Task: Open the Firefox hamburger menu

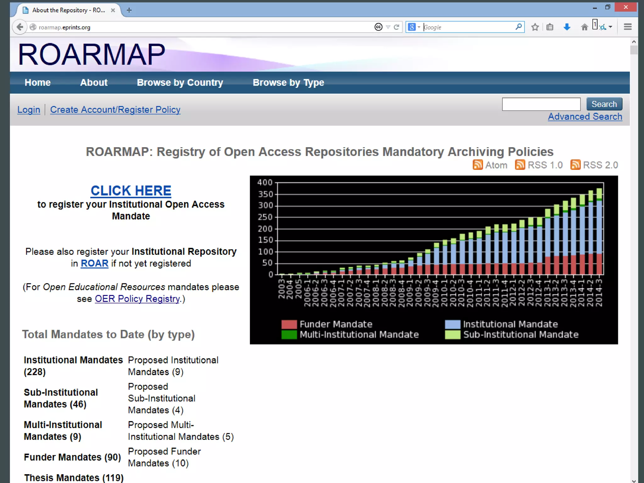Action: [x=628, y=27]
